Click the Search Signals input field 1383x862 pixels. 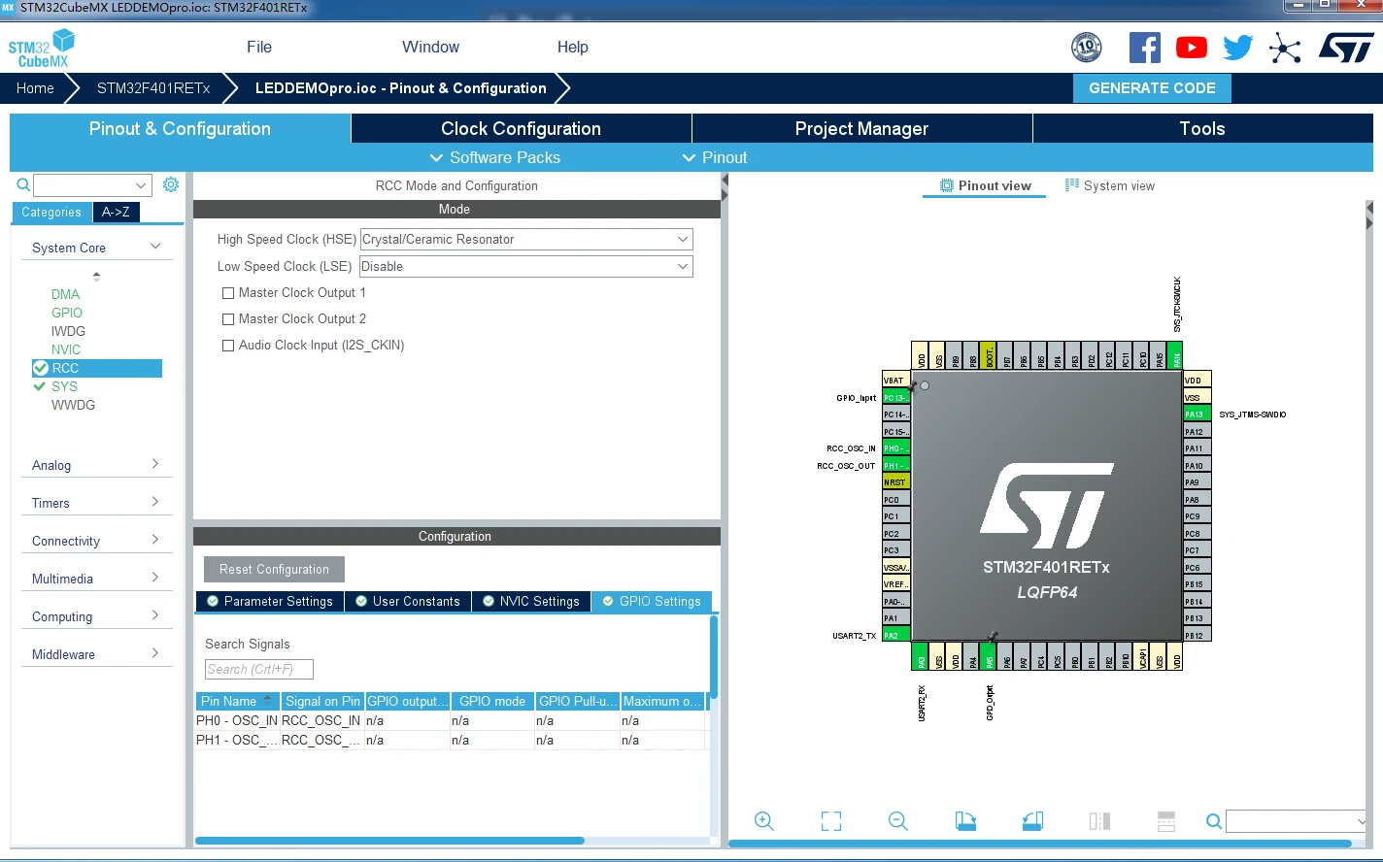click(x=259, y=669)
